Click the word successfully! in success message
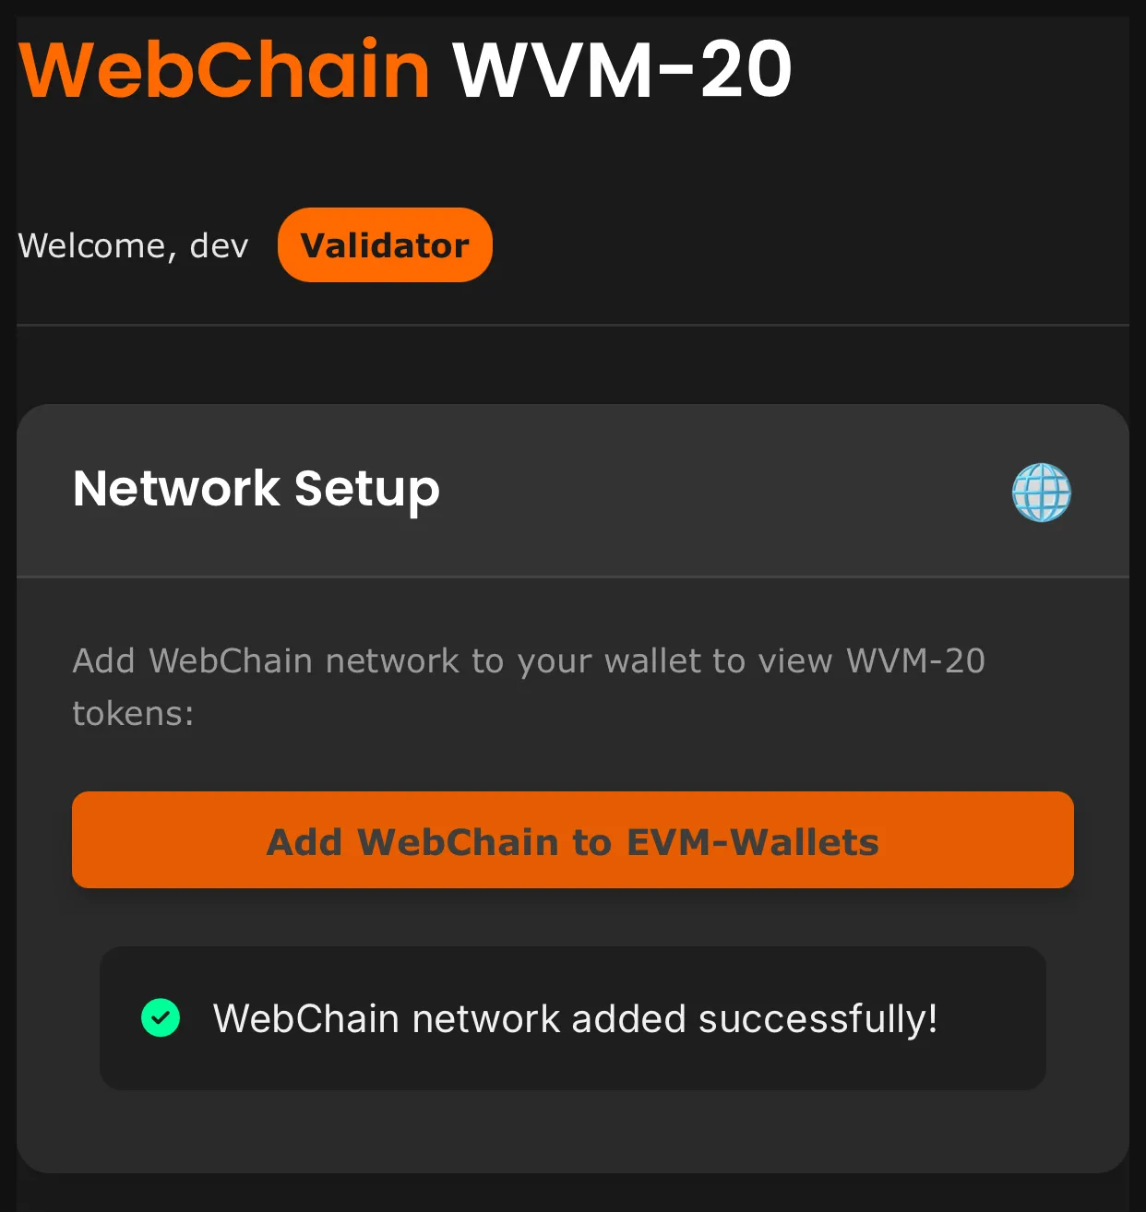The width and height of the screenshot is (1146, 1212). pyautogui.click(x=818, y=1019)
